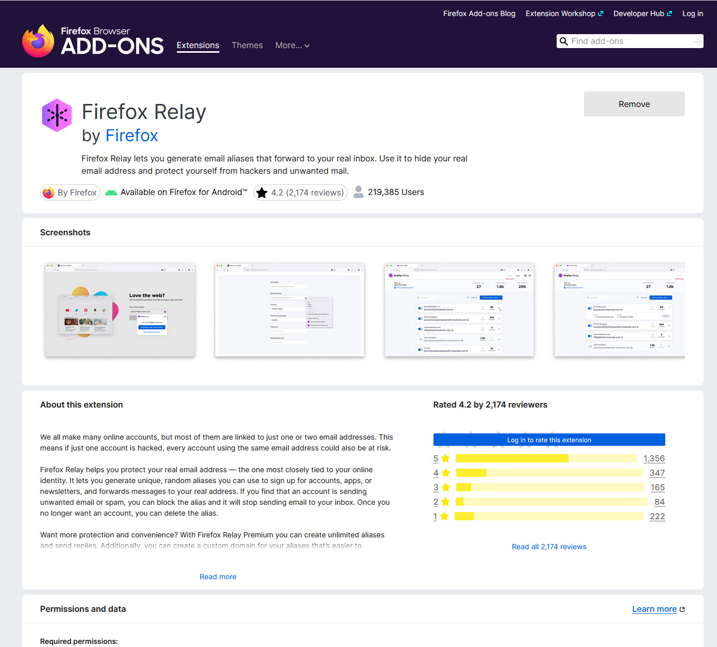Click Log in to rate this extension

click(x=549, y=440)
